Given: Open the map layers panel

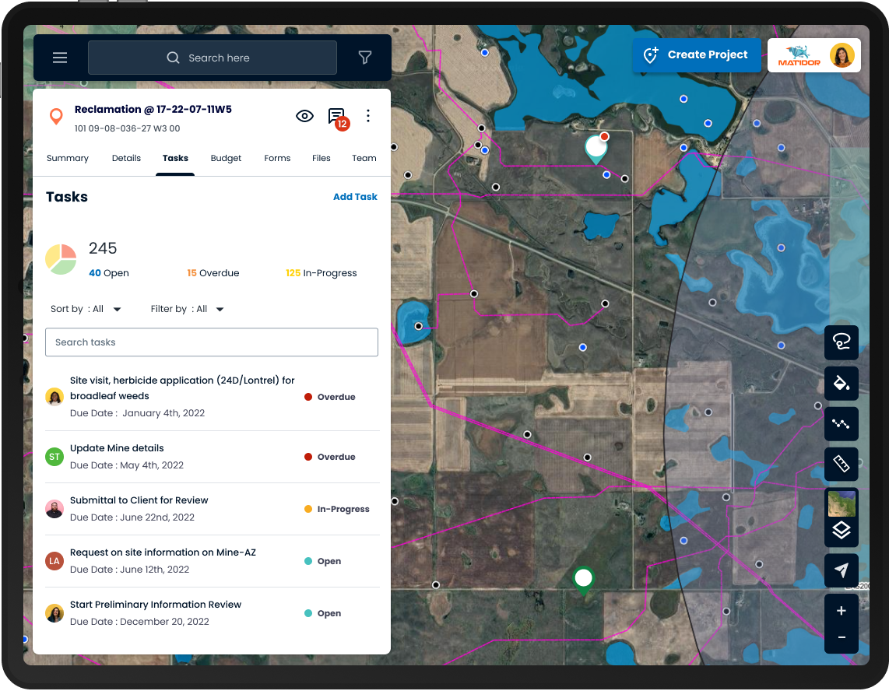Looking at the screenshot, I should click(841, 531).
